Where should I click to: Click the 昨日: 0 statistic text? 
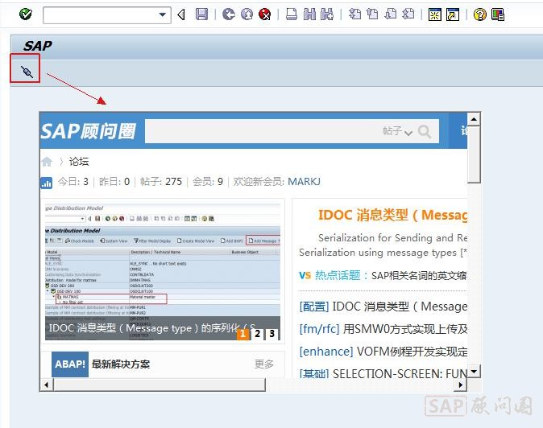click(114, 182)
